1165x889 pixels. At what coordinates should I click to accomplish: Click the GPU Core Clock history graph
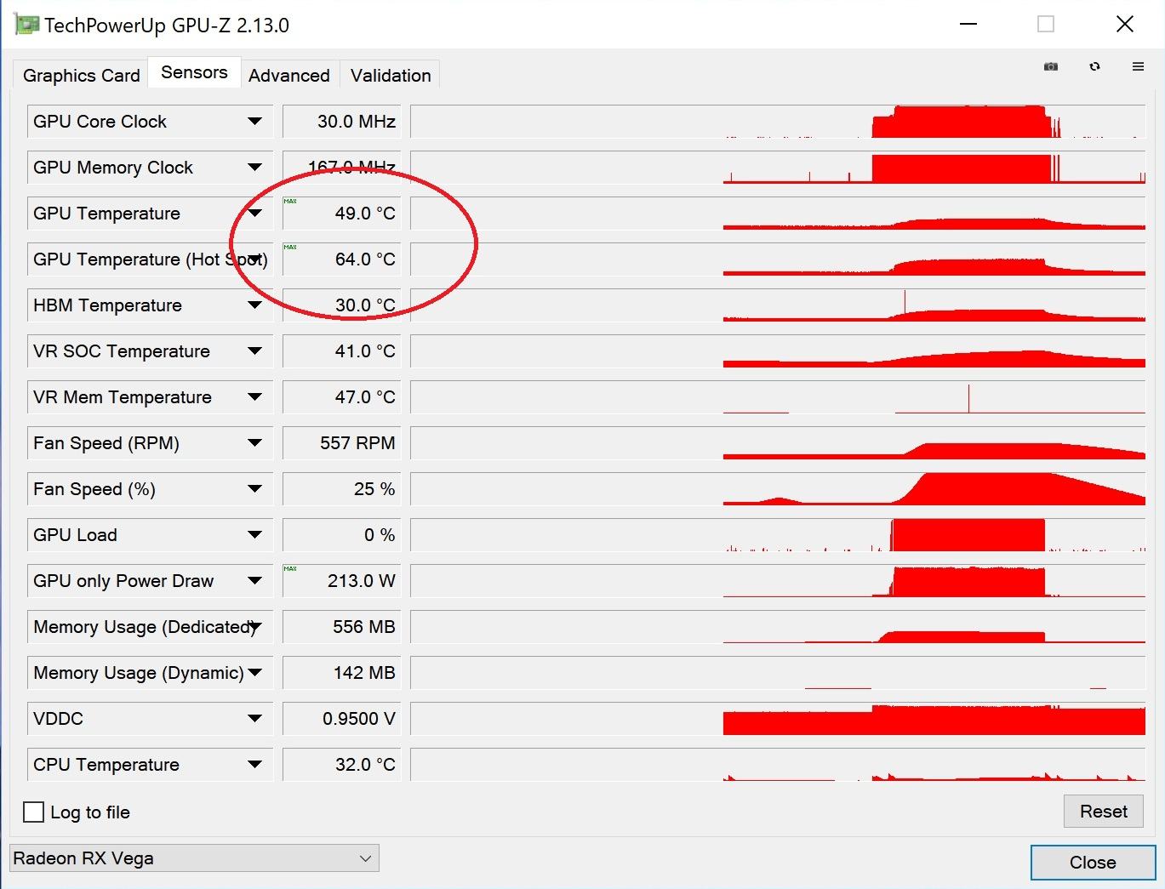(x=778, y=121)
